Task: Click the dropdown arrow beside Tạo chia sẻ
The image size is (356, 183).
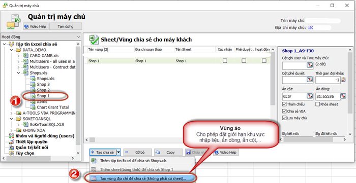Action: 118,152
